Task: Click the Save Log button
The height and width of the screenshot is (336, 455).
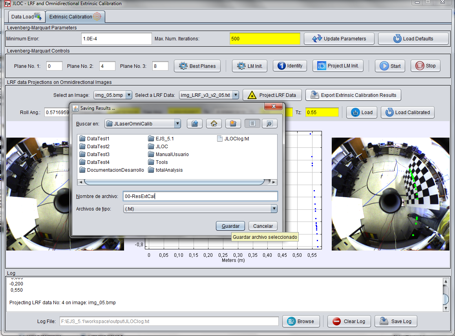Action: (x=396, y=321)
